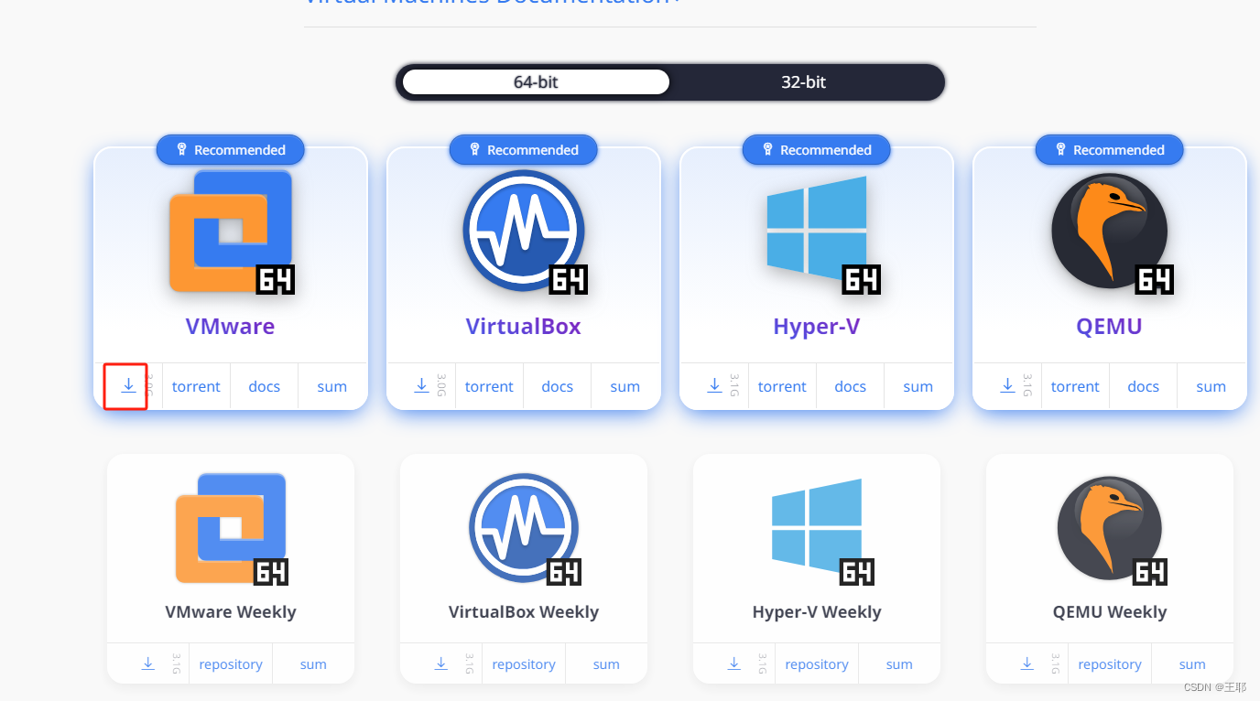Screen dimensions: 1260x701
Task: Open the Hyper-V Weekly sum link
Action: (x=899, y=664)
